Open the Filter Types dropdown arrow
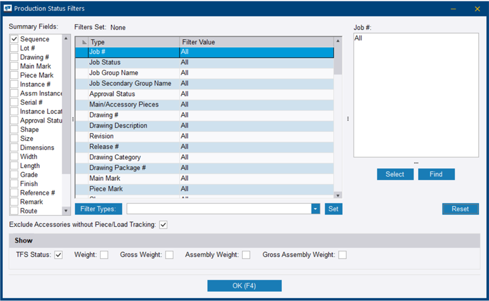This screenshot has width=489, height=301. coord(315,209)
